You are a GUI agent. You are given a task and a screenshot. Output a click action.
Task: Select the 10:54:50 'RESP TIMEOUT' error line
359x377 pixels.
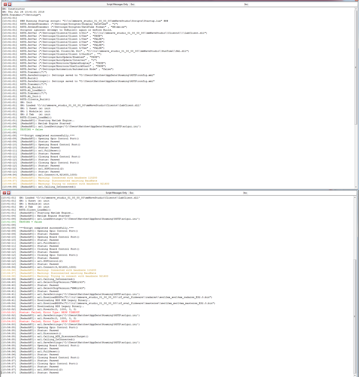(x=41, y=321)
